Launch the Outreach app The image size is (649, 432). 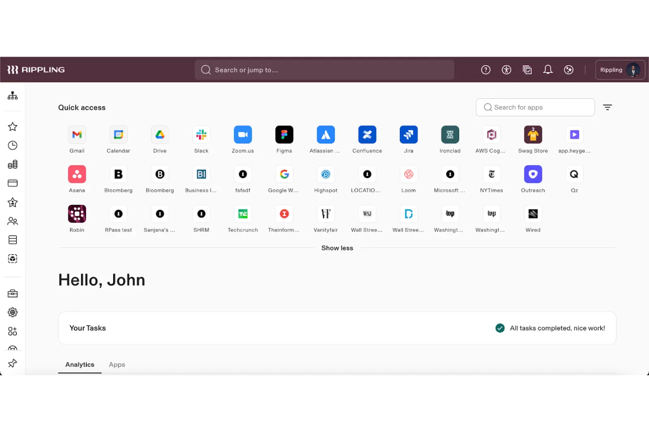coord(533,174)
